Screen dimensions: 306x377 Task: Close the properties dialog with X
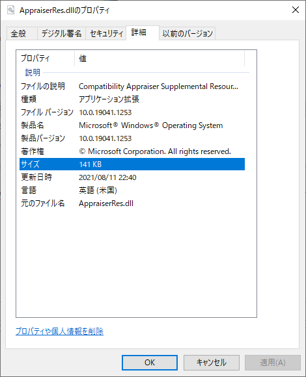296,10
